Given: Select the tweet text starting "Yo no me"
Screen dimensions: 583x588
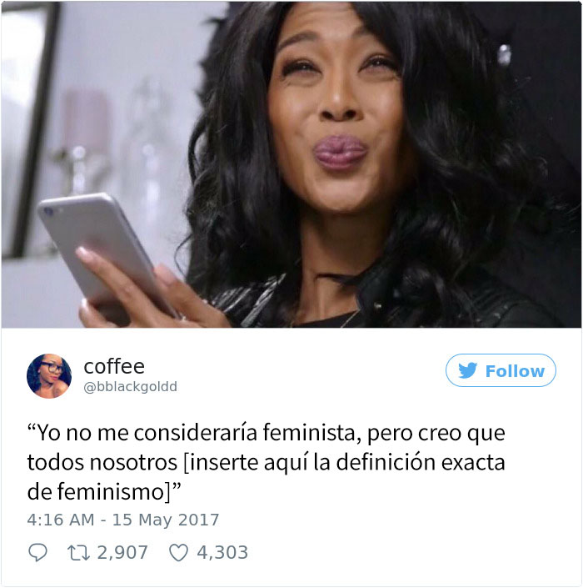Looking at the screenshot, I should coord(267,462).
